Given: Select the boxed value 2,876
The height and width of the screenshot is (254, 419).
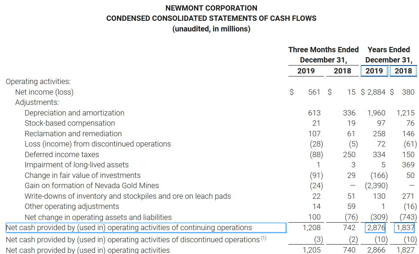Looking at the screenshot, I should (375, 228).
